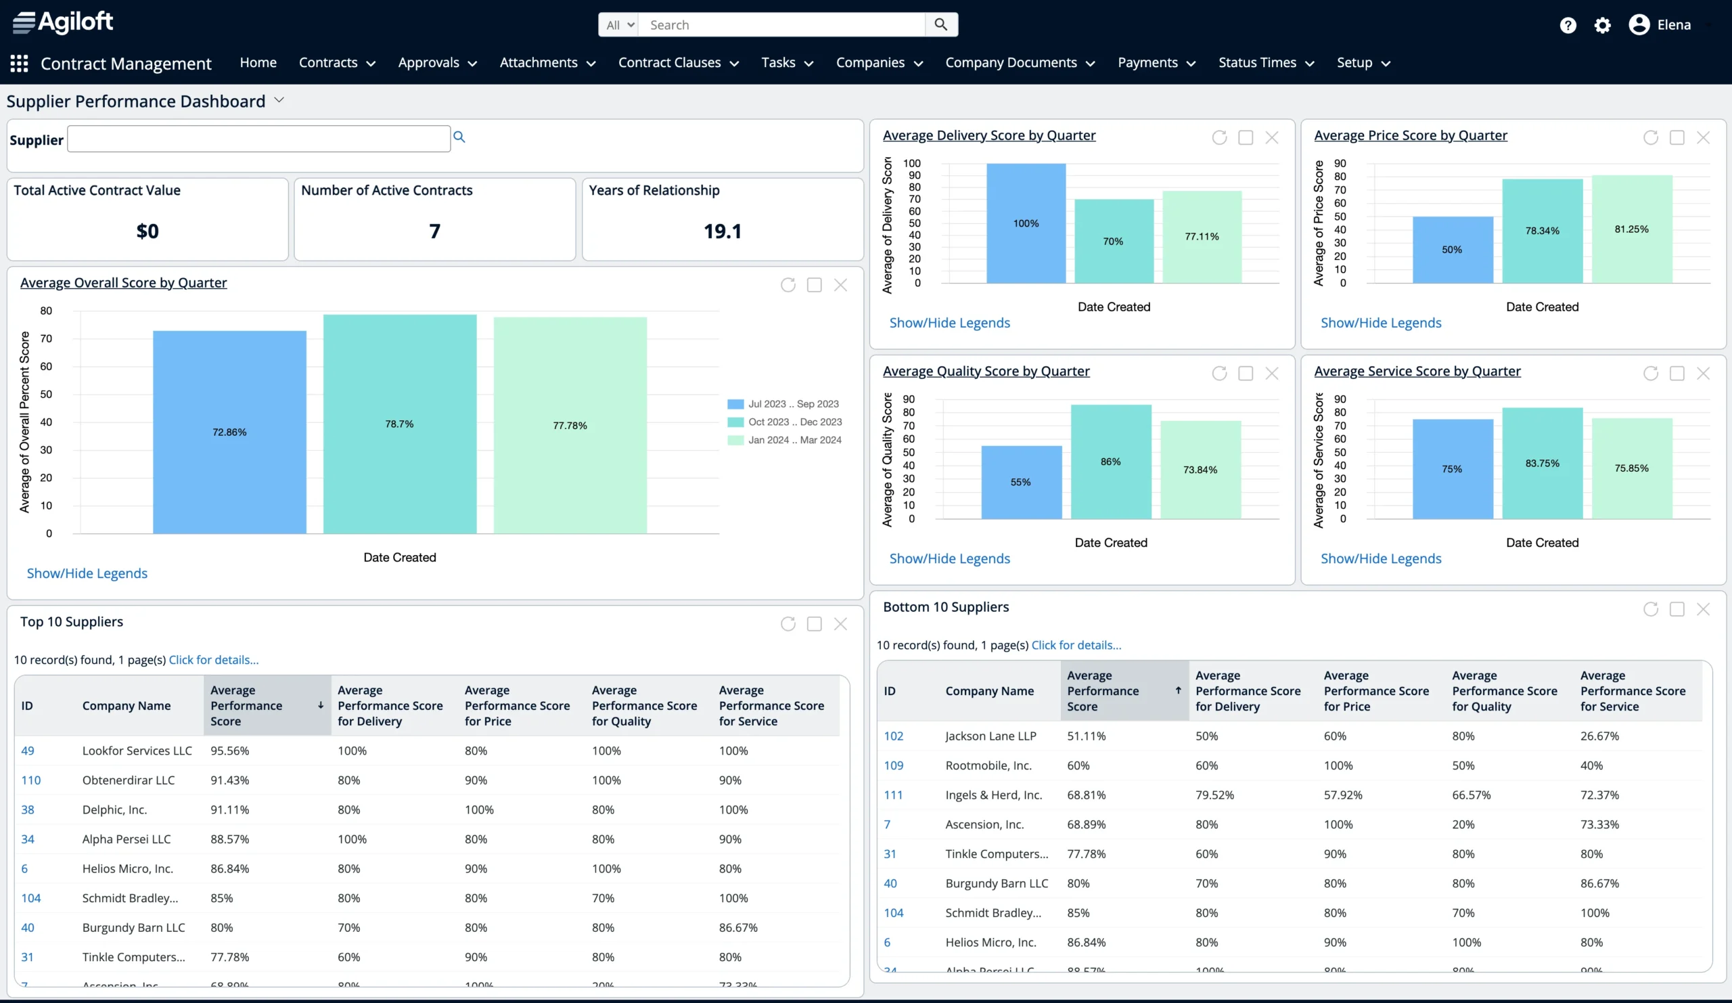Refresh the Average Overall Score widget
The width and height of the screenshot is (1732, 1003).
[788, 285]
